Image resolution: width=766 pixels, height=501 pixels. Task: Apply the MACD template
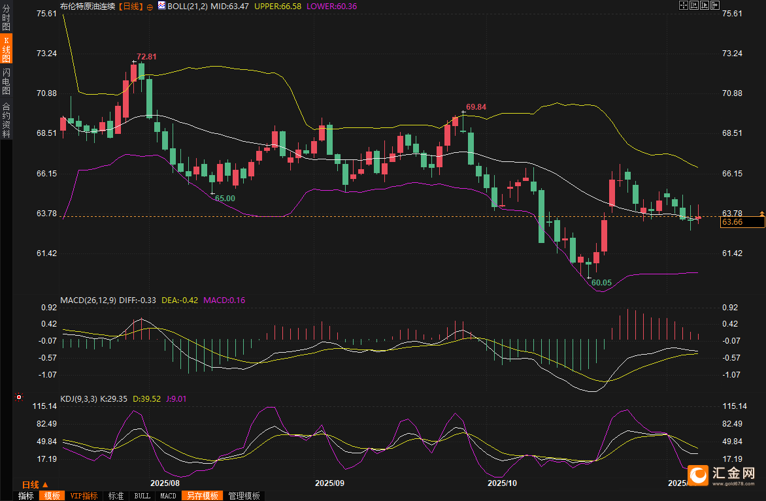[x=168, y=496]
